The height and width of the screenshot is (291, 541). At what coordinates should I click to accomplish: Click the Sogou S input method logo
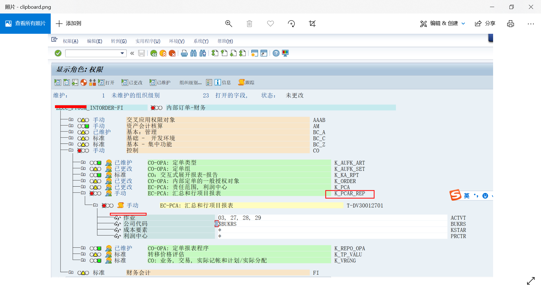(x=455, y=195)
